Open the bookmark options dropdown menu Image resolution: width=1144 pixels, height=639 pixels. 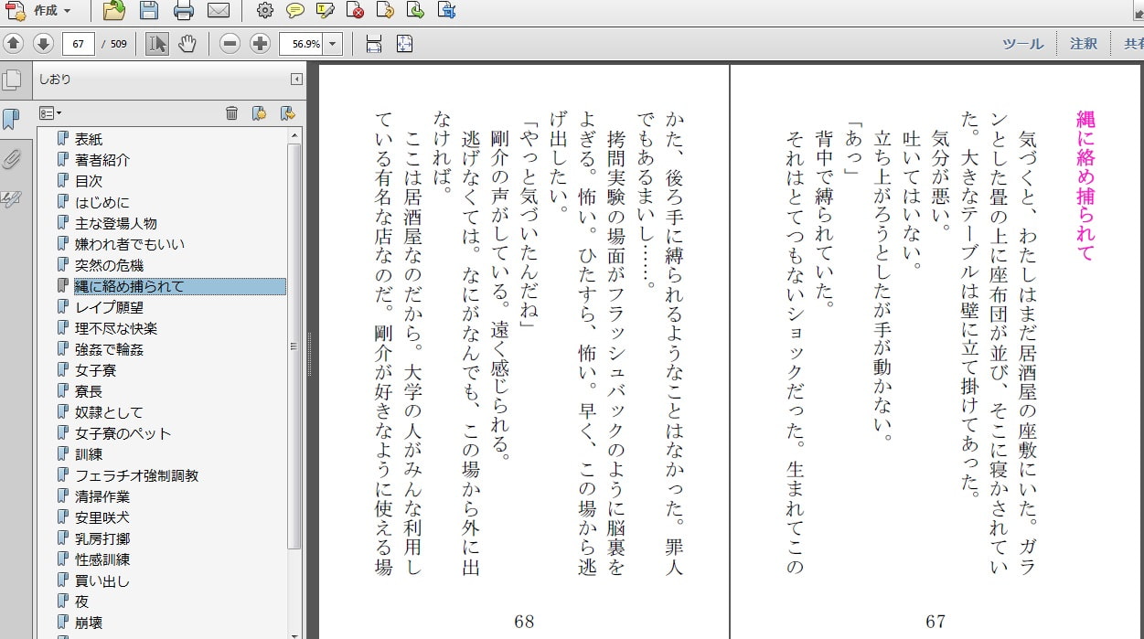click(50, 113)
